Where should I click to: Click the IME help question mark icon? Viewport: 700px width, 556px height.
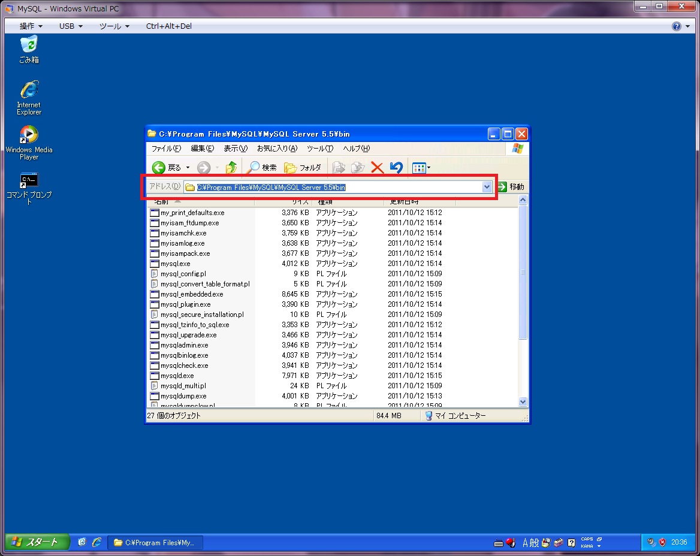571,543
